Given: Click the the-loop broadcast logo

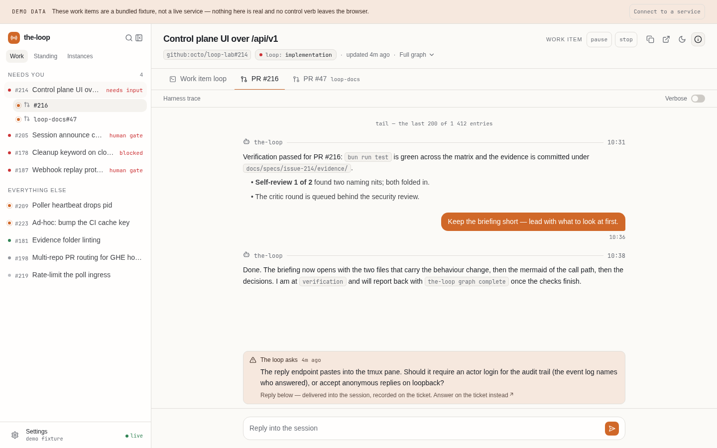Looking at the screenshot, I should point(14,38).
